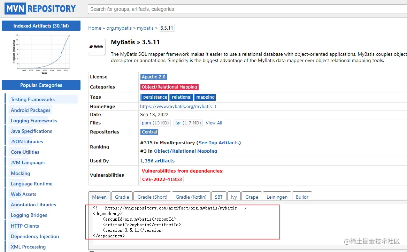Select the persistence tag
407x252 pixels.
154,97
